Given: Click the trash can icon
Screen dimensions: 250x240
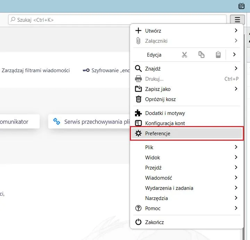Looking at the screenshot, I should pyautogui.click(x=139, y=99).
